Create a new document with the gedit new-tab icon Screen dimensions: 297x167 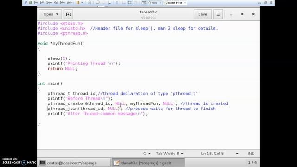[x=68, y=14]
